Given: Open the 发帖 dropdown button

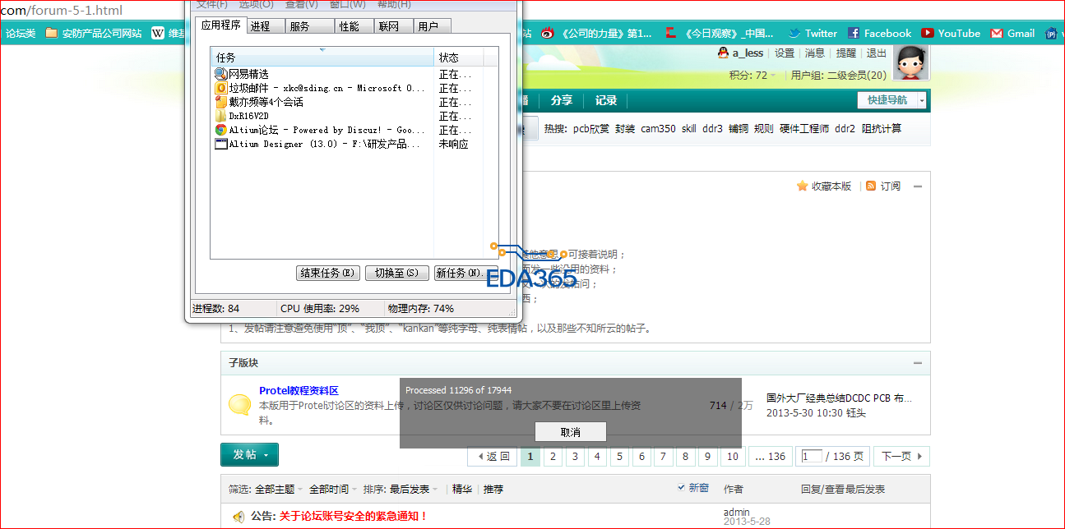Looking at the screenshot, I should coord(249,454).
